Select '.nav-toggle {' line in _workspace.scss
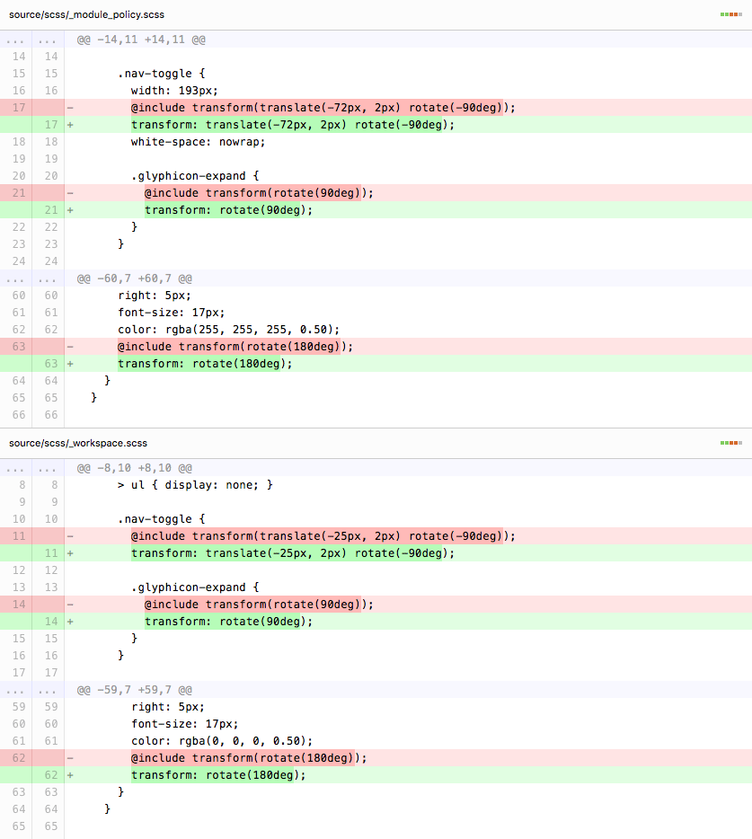This screenshot has width=752, height=839. point(161,519)
